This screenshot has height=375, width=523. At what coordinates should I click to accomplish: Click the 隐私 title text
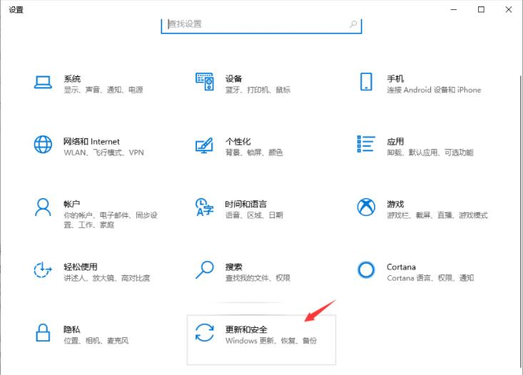(72, 329)
